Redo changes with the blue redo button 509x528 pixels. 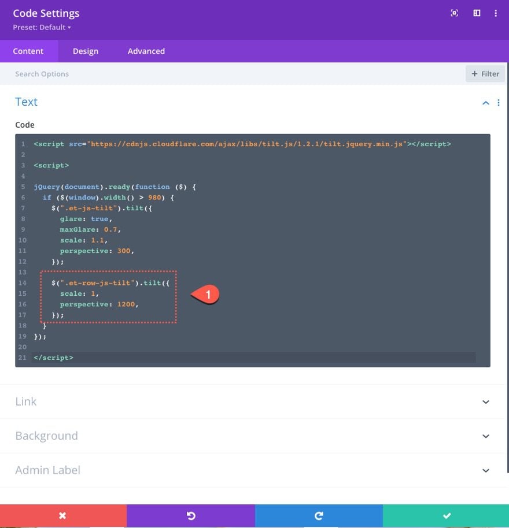tap(319, 515)
